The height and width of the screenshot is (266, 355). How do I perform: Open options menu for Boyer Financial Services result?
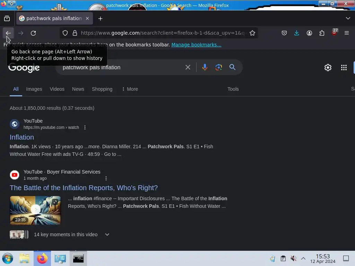point(106,178)
